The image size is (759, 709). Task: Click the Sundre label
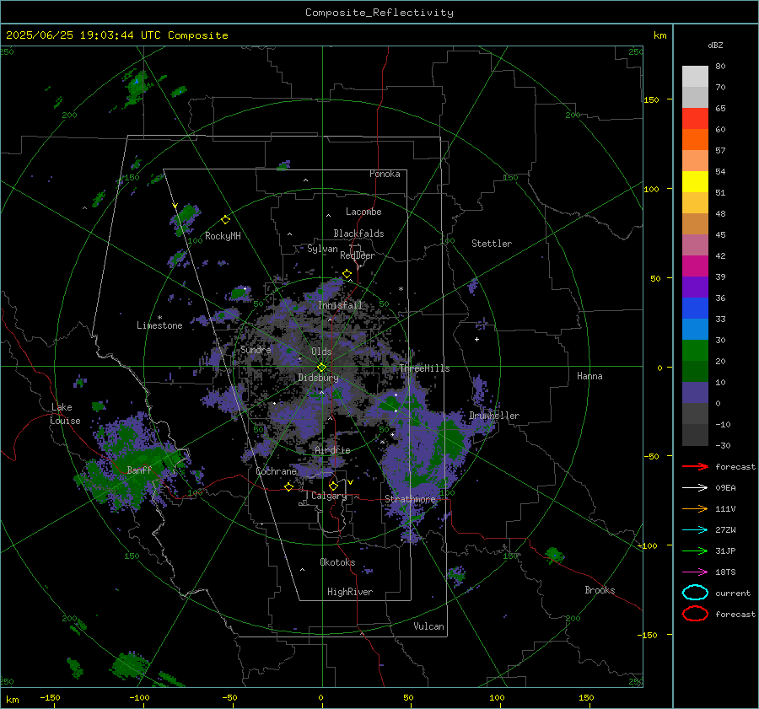[256, 349]
